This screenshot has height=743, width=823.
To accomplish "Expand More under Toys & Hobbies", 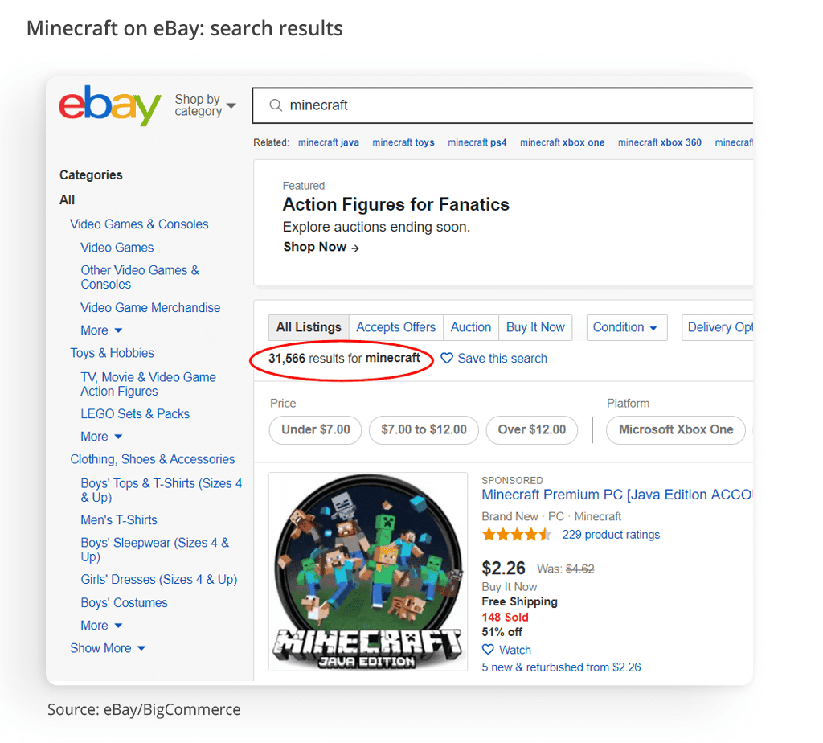I will pos(101,436).
